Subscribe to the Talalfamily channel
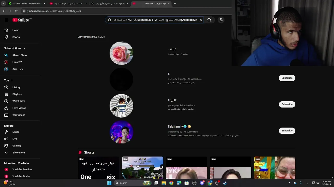This screenshot has width=334, height=187. click(x=287, y=131)
